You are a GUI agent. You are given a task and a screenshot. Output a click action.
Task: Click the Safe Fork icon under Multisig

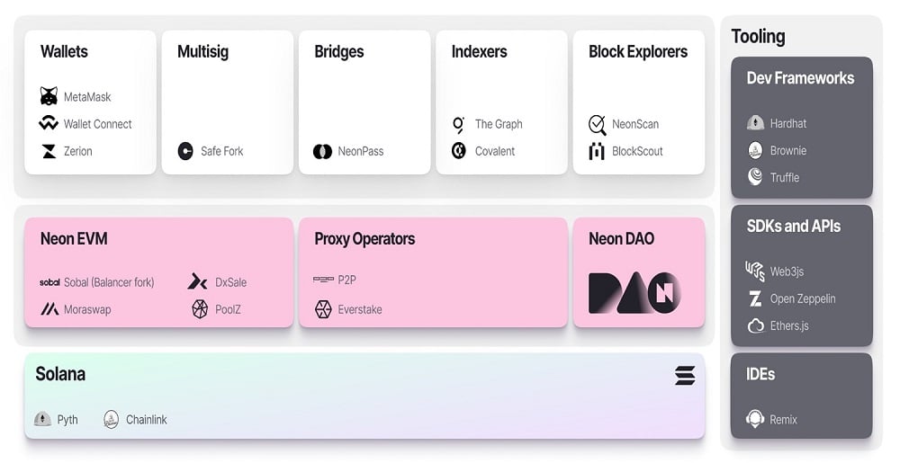point(185,151)
